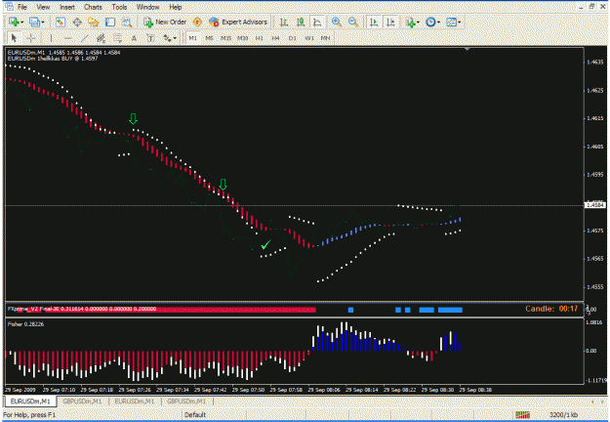Click the green check mark on chart
The width and height of the screenshot is (610, 422).
pyautogui.click(x=265, y=244)
